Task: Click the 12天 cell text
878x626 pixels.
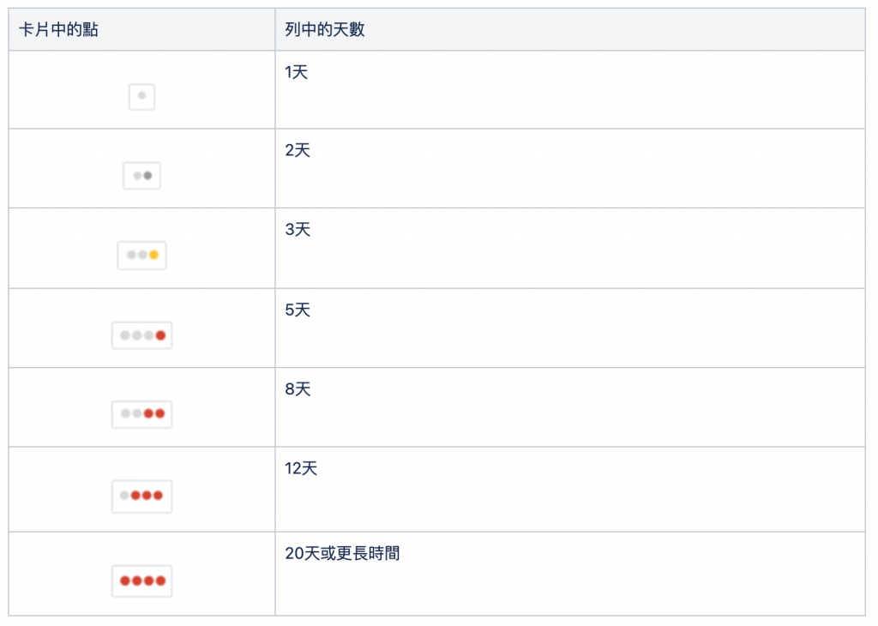Action: pyautogui.click(x=301, y=469)
